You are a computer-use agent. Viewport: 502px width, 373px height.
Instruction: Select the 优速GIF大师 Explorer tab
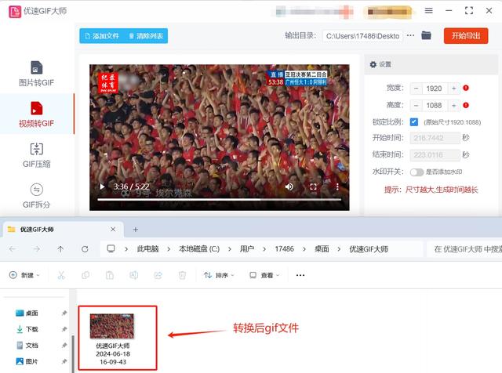[63, 230]
